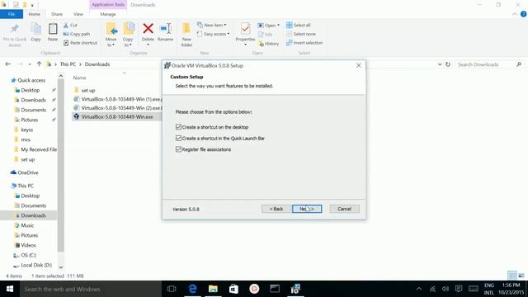Click Invert selection in ribbon
528x297 pixels.
pyautogui.click(x=304, y=43)
